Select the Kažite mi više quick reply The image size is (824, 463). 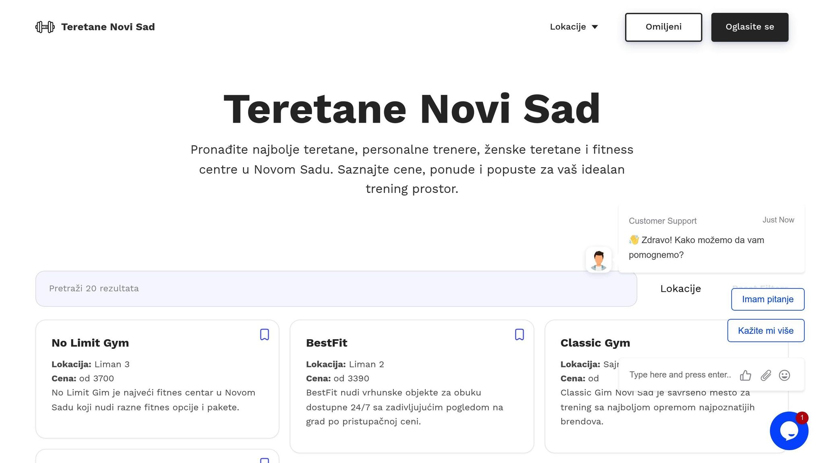[x=766, y=330]
